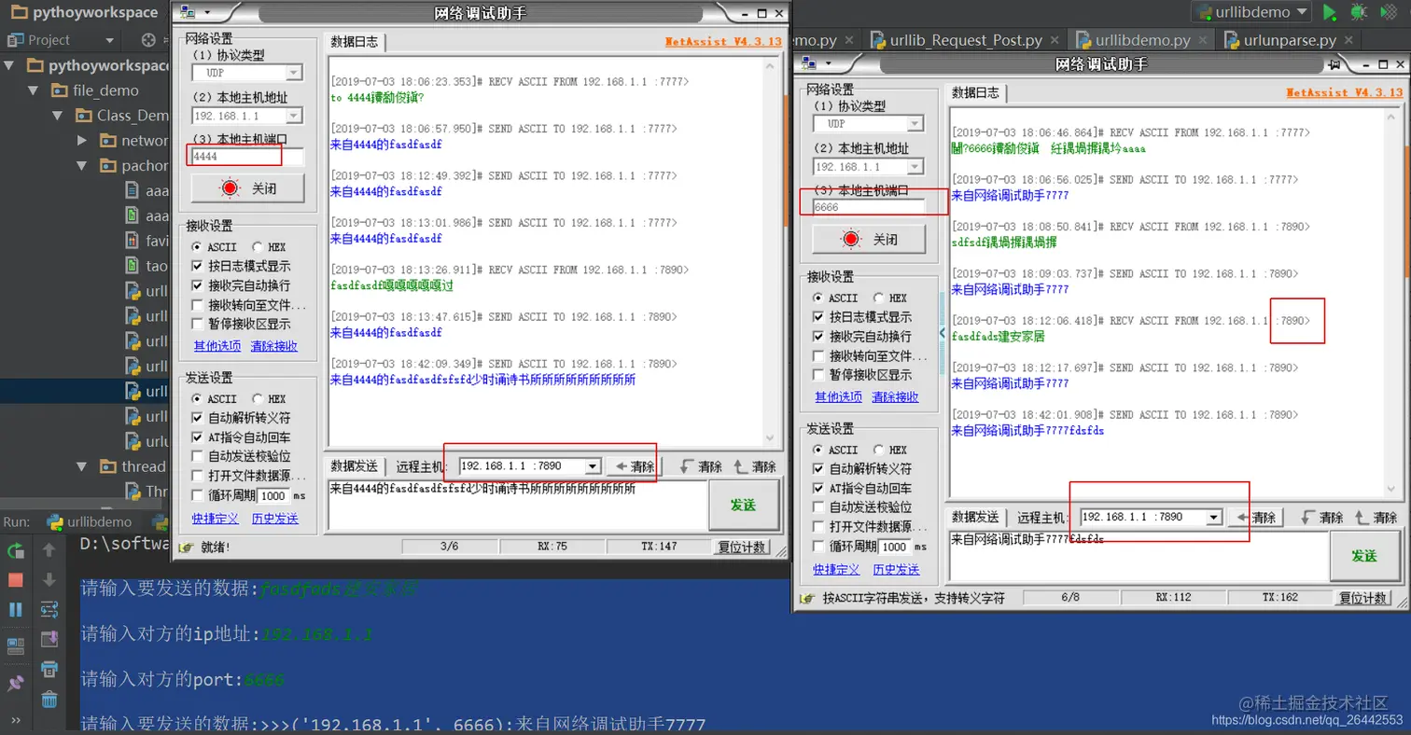Click the restore layout icon in Run panel
The image size is (1411, 735).
15,645
